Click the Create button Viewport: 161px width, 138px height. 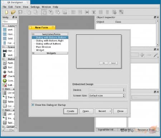click(70, 111)
